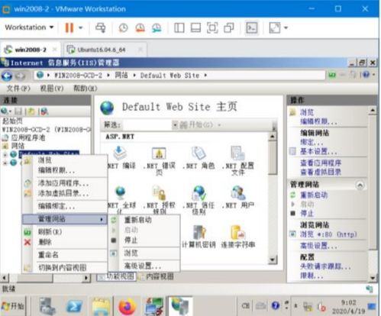Open the 文件(F) menu
Viewport: 381px width, 316px height.
[x=18, y=89]
